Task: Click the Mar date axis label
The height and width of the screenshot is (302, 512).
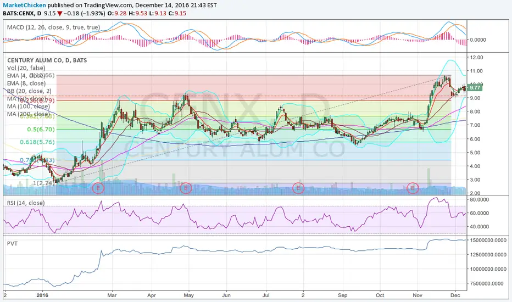Action: point(112,295)
